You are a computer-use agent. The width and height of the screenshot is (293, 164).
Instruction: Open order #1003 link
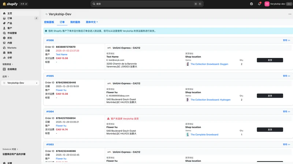(50, 144)
